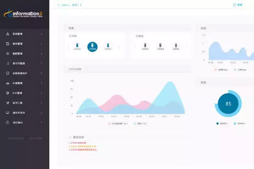Screen dimensions: 254x169
Task: Open the 实用工具 menu label
Action: tap(17, 103)
